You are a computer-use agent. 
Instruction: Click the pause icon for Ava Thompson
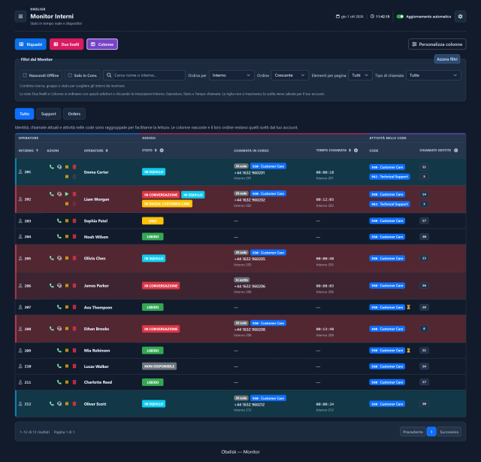pos(67,307)
